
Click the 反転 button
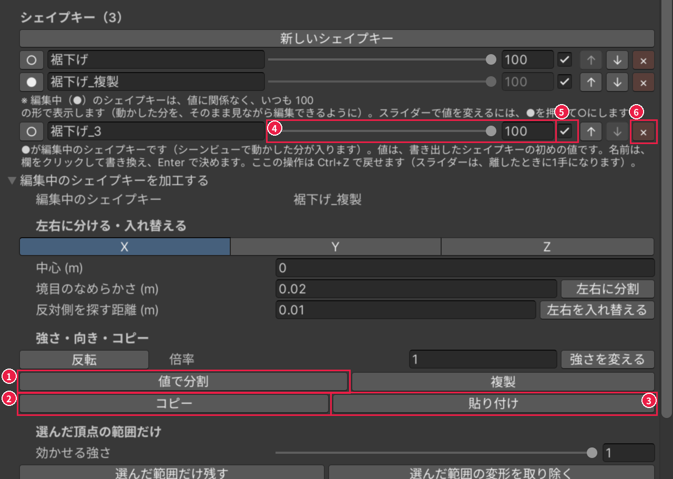84,360
